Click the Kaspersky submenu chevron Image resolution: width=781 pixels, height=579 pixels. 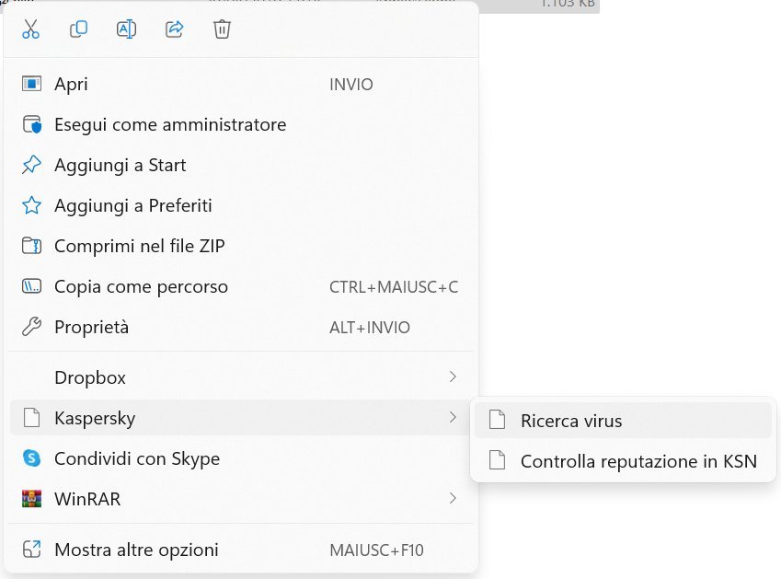coord(452,418)
